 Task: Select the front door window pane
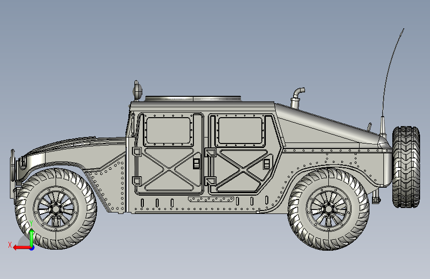(169, 131)
